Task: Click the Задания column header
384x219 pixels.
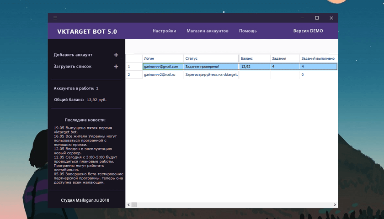Action: pyautogui.click(x=285, y=58)
